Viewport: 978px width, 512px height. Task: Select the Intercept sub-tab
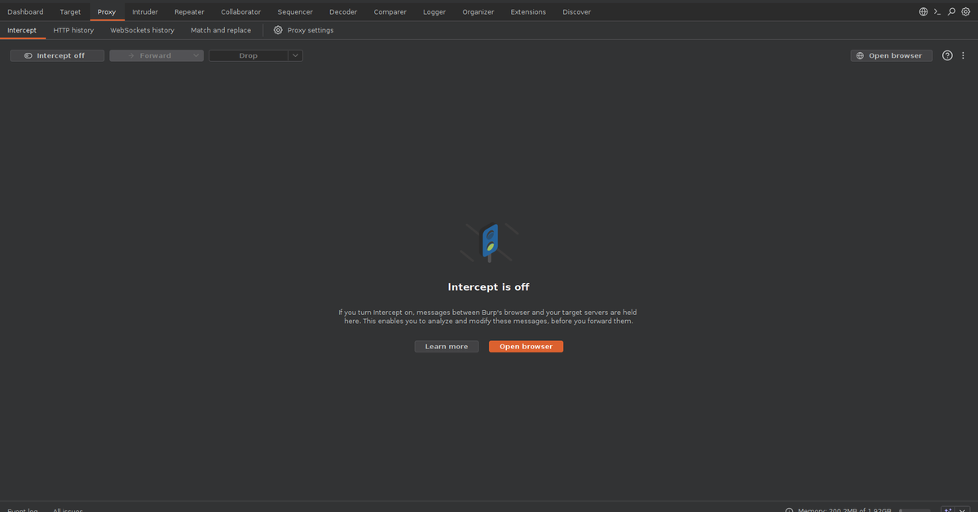[x=22, y=30]
